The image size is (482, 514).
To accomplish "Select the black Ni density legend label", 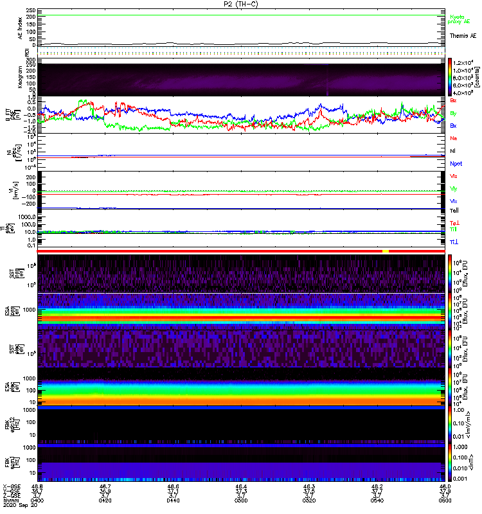I will click(453, 151).
